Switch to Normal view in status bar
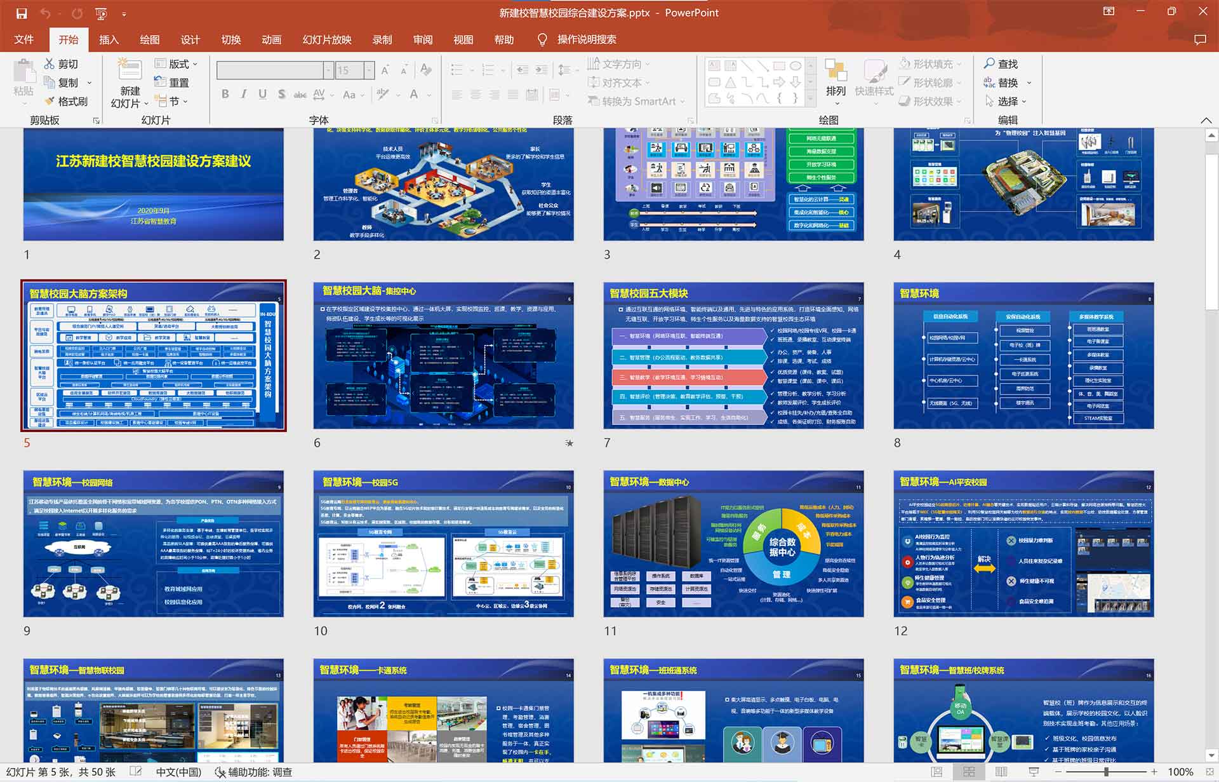 point(936,772)
